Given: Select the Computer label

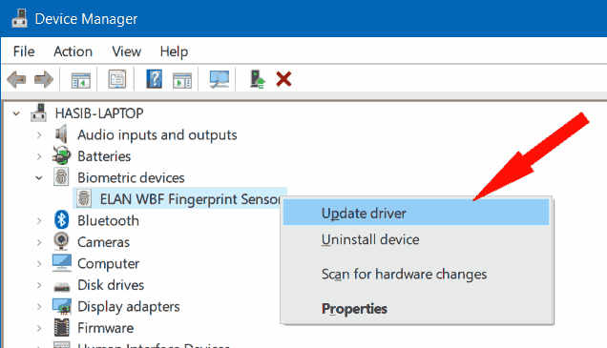Looking at the screenshot, I should (109, 264).
